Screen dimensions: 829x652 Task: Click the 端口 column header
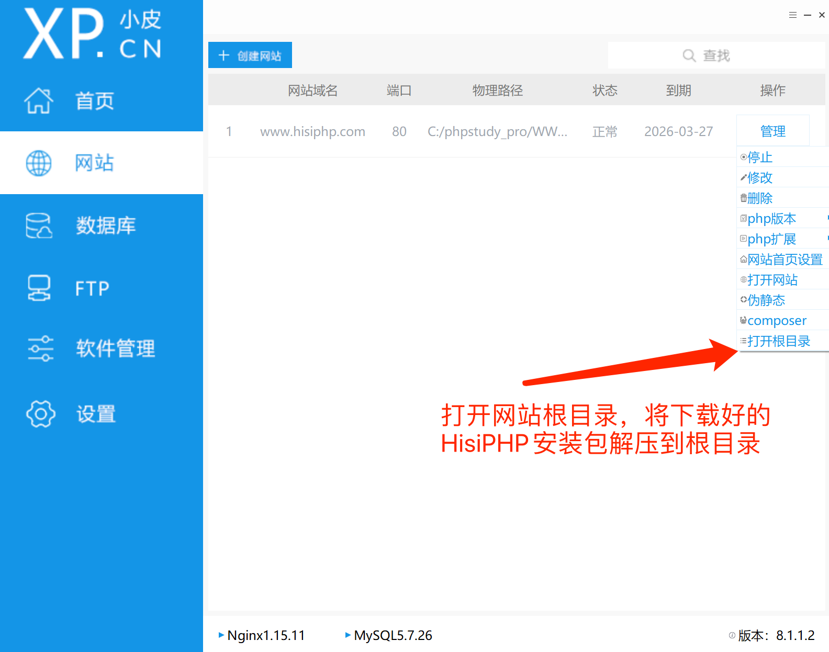click(399, 90)
